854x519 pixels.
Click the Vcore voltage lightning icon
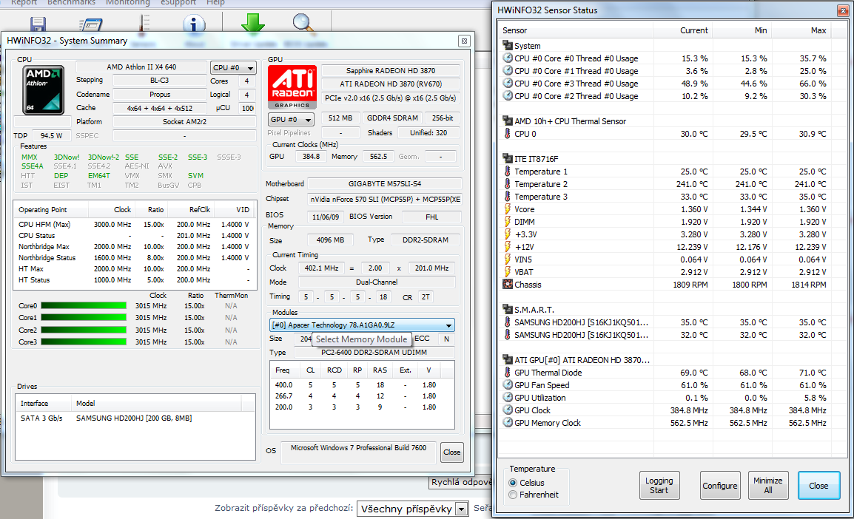tap(508, 209)
